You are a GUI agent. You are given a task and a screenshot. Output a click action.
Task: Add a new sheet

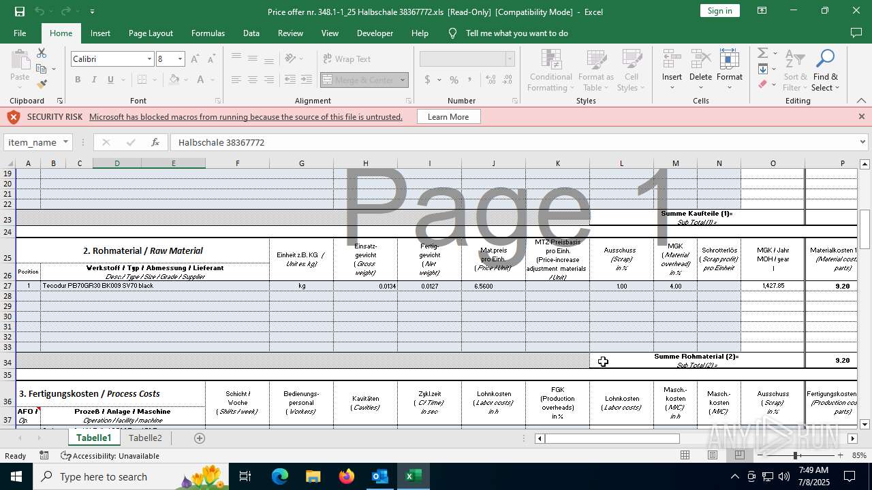[200, 438]
